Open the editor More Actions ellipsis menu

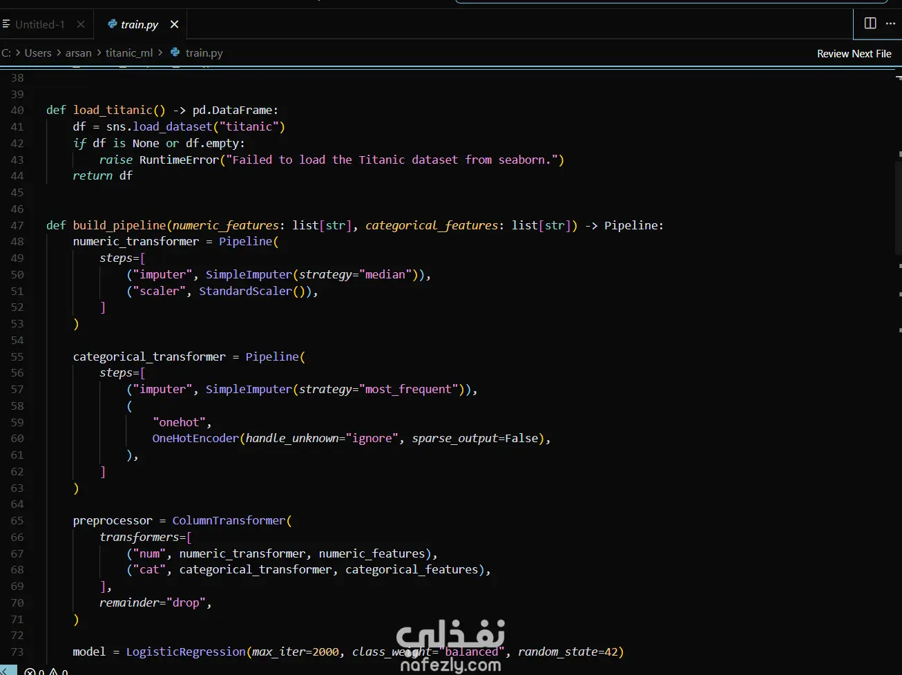coord(890,23)
